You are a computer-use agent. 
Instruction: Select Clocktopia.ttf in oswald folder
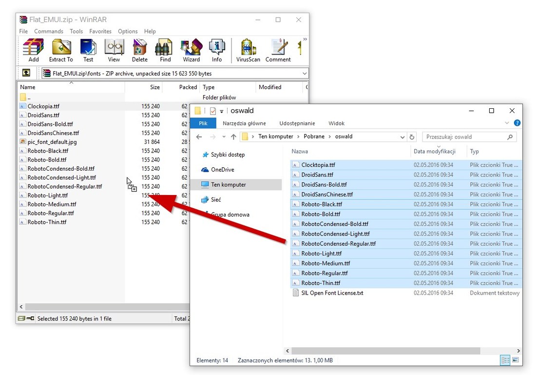(x=318, y=165)
